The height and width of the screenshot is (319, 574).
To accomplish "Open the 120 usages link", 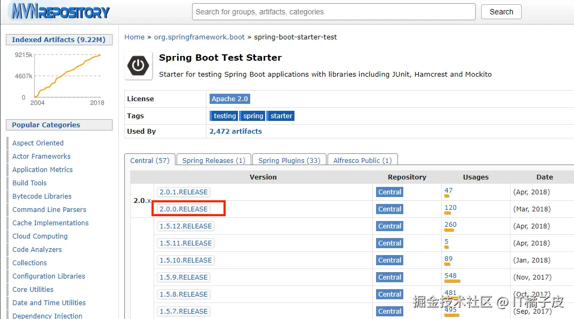I will [450, 208].
